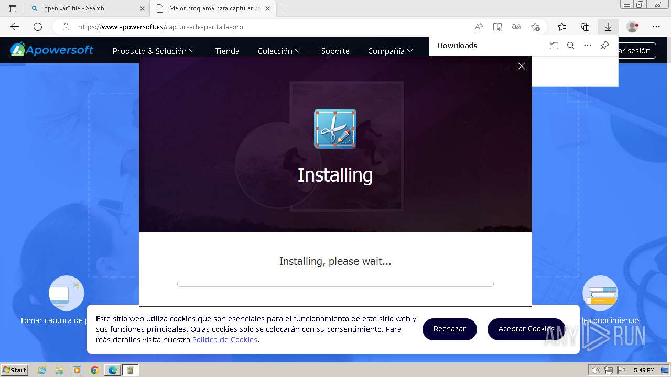The width and height of the screenshot is (671, 377).
Task: Start Read aloud for the page
Action: 479,27
